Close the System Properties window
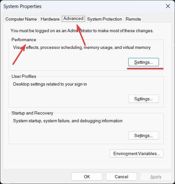The image size is (175, 184). coord(168,6)
